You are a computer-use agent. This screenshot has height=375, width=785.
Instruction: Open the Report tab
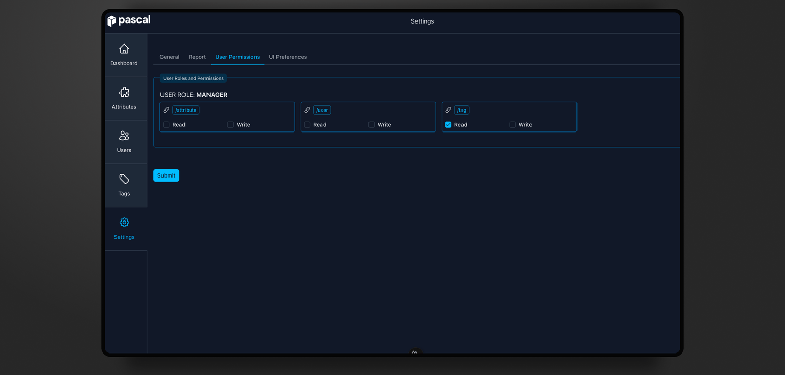[x=197, y=57]
